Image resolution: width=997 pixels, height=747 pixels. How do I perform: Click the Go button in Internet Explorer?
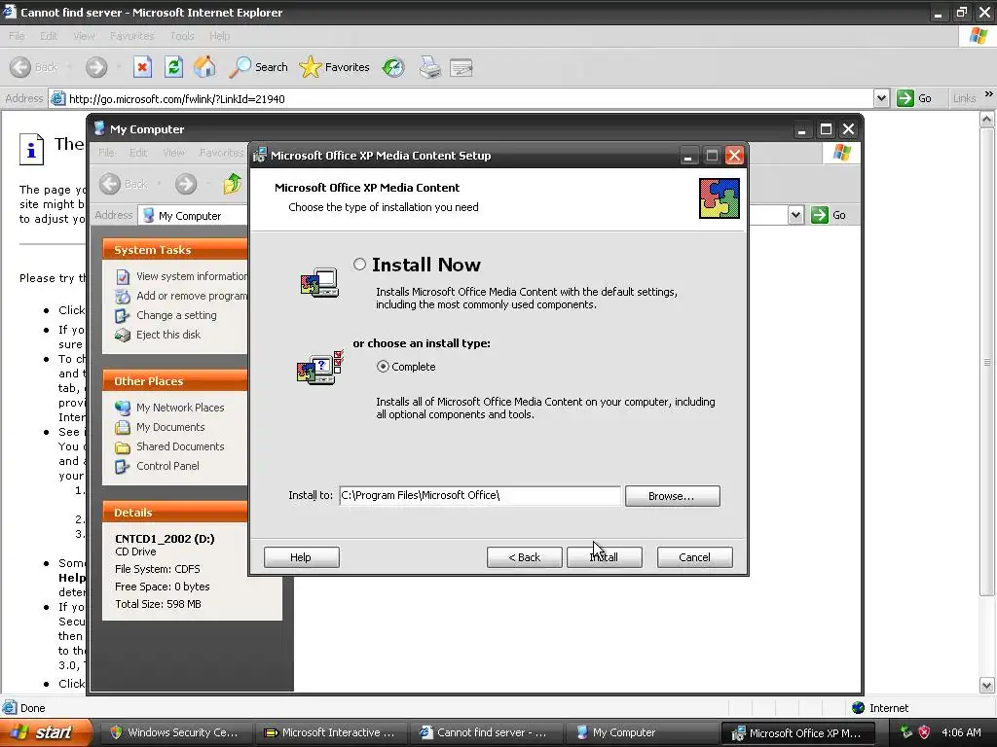(914, 98)
